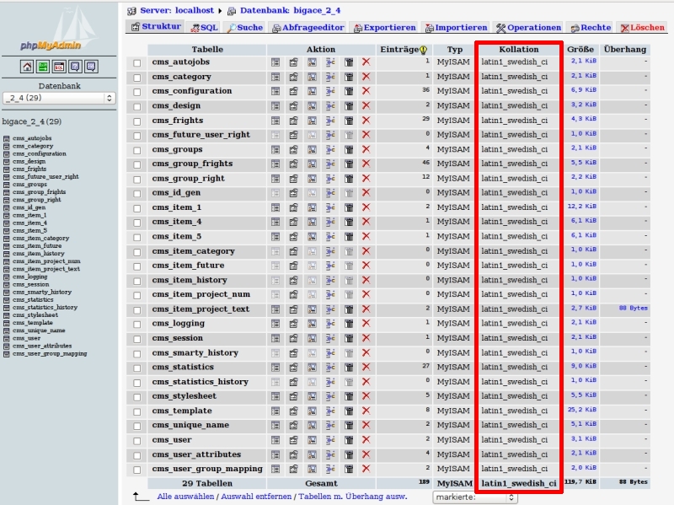This screenshot has height=505, width=674.
Task: Check the cms_user table checkbox
Action: click(136, 440)
